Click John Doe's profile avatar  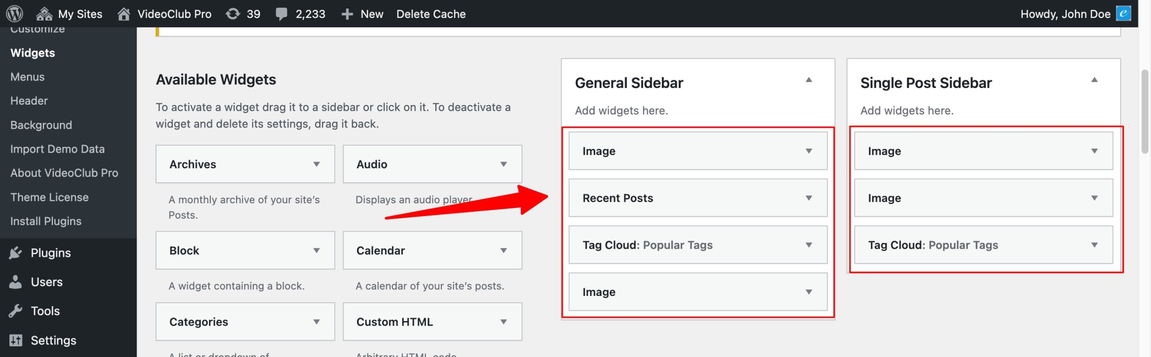click(1123, 13)
